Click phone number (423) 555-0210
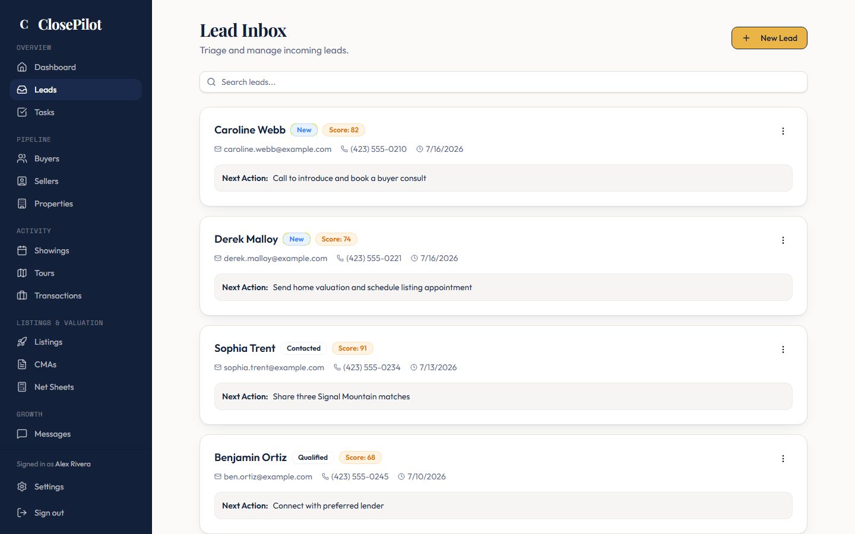This screenshot has height=534, width=855. click(378, 149)
